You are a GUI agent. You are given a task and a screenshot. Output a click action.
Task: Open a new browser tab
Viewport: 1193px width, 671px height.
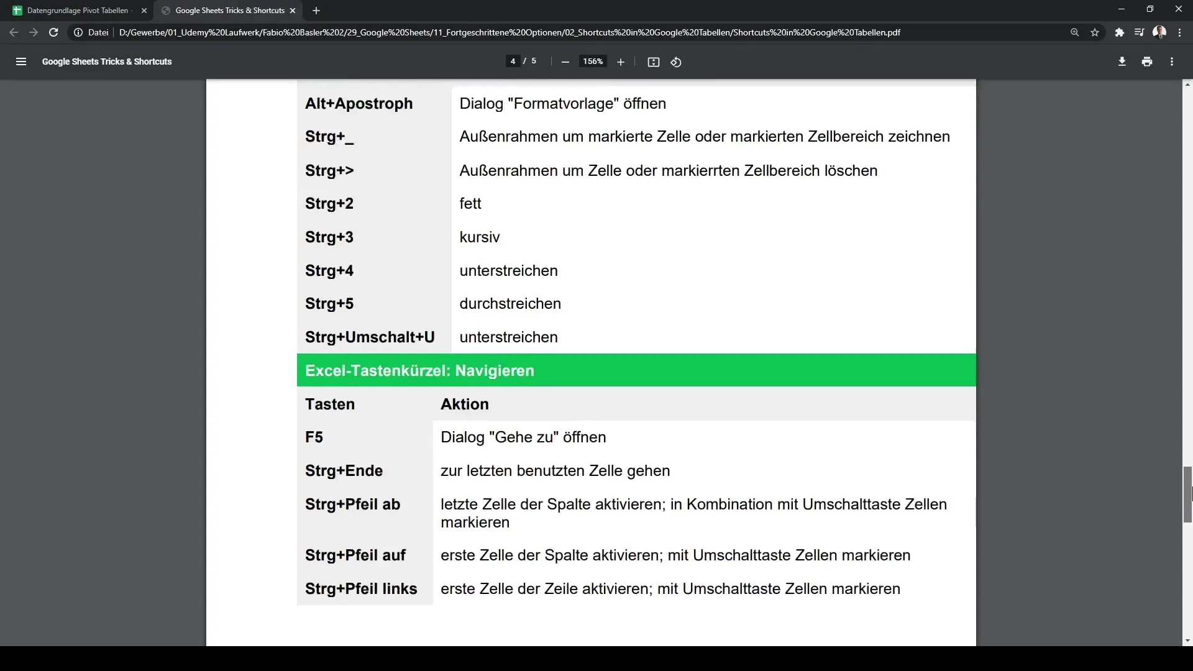point(316,11)
